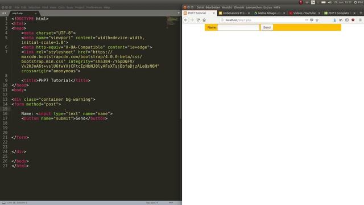364x205 pixels.
Task: Open keyboard layout indicator
Action: point(313,2)
